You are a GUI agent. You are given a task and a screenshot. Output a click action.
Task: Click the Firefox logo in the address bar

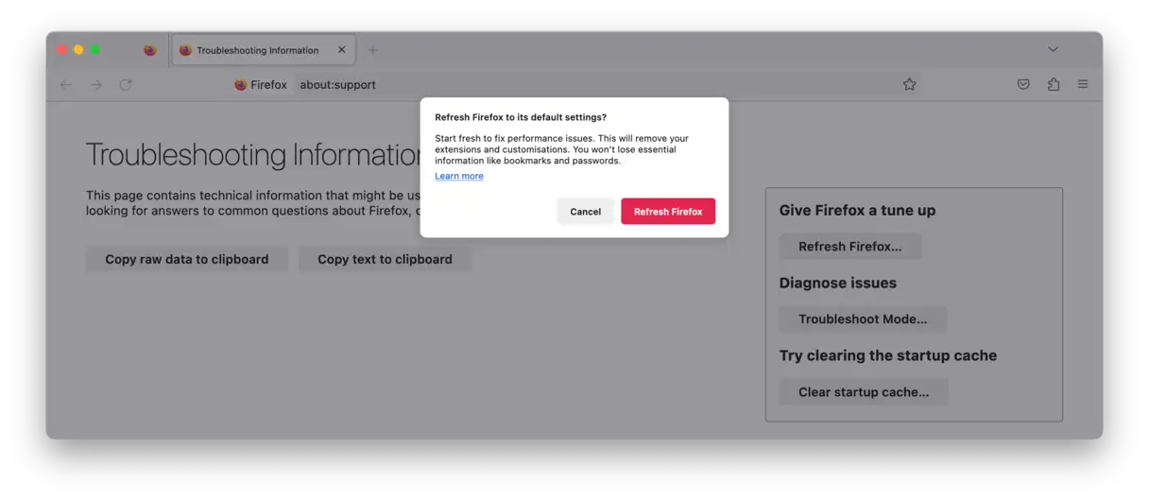click(241, 84)
